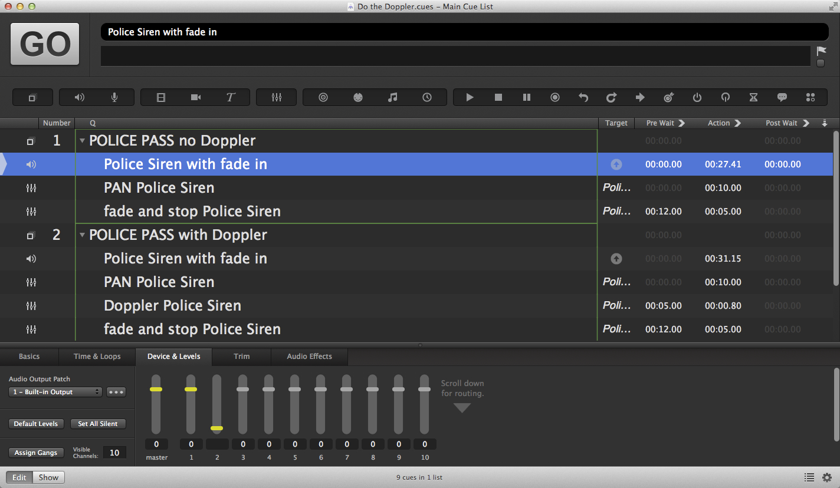Insert a Memo cue with speech bubble icon
This screenshot has width=840, height=488.
point(782,97)
